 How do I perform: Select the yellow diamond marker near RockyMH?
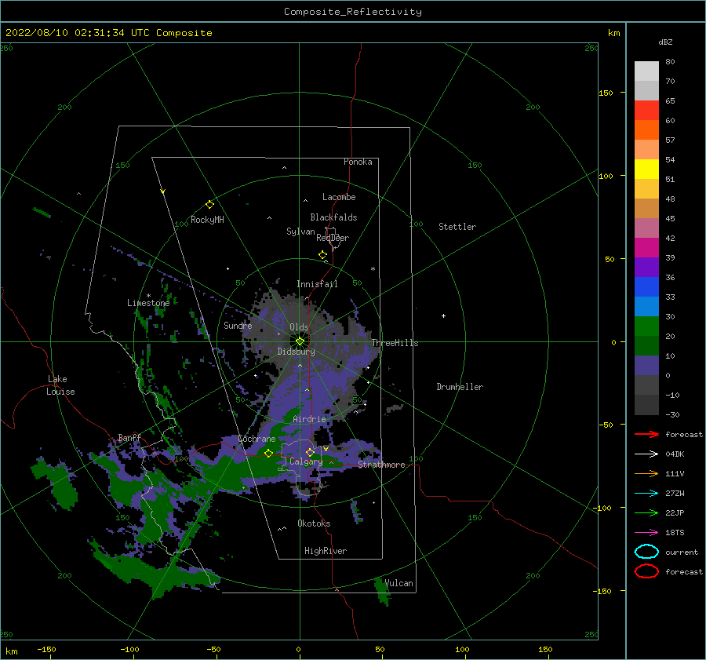(209, 205)
